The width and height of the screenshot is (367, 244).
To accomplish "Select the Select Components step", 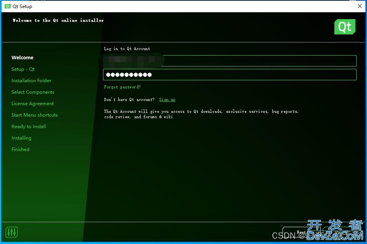I will point(33,92).
